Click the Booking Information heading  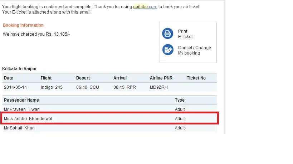click(x=23, y=25)
